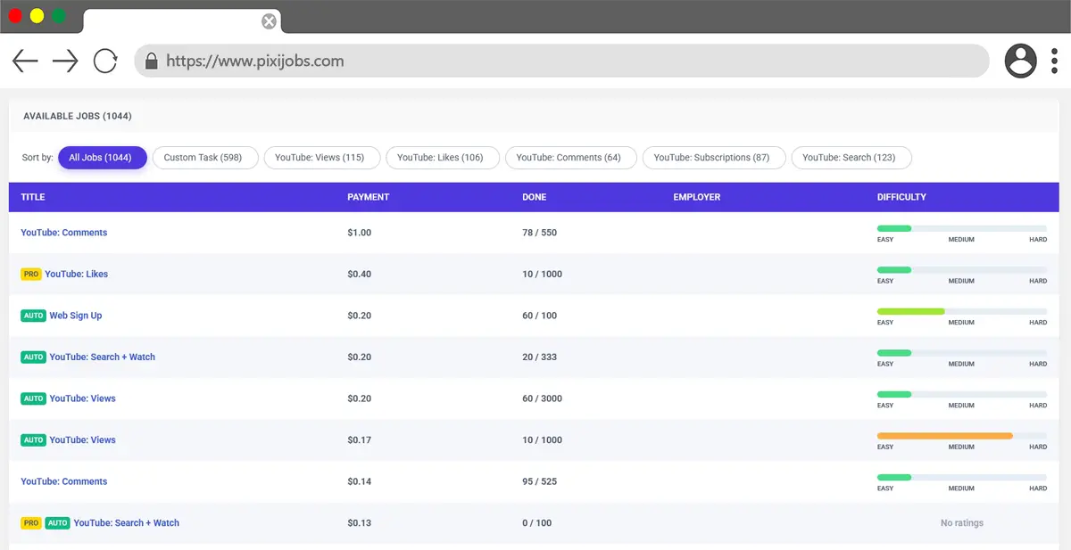Open the YouTube: Likes job
The image size is (1071, 550).
pyautogui.click(x=77, y=275)
